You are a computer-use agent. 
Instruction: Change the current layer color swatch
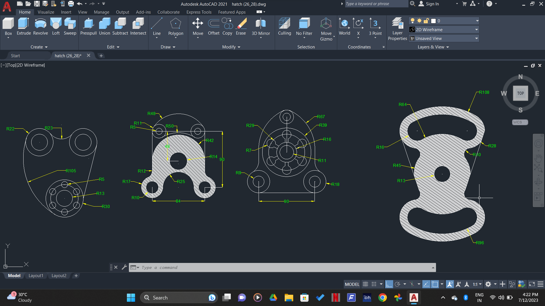[x=433, y=20]
